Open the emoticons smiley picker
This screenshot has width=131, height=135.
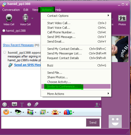point(5,105)
